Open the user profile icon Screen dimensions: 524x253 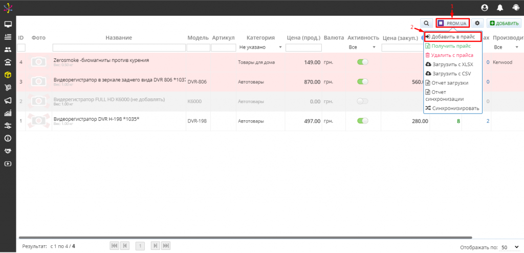pos(485,8)
